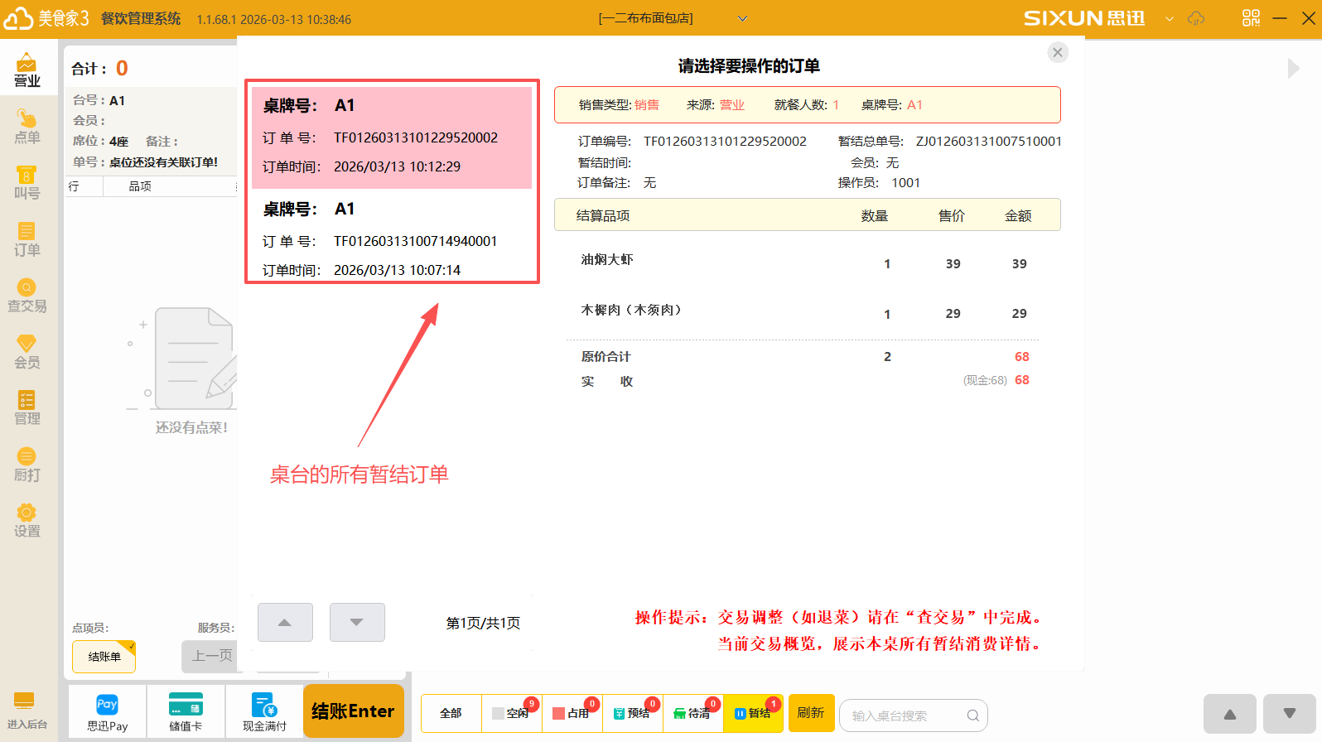Open the 设置 settings sidebar icon
Screen dimensions: 1322x742
tap(27, 521)
